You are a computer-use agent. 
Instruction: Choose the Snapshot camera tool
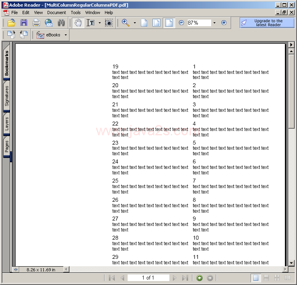click(109, 23)
